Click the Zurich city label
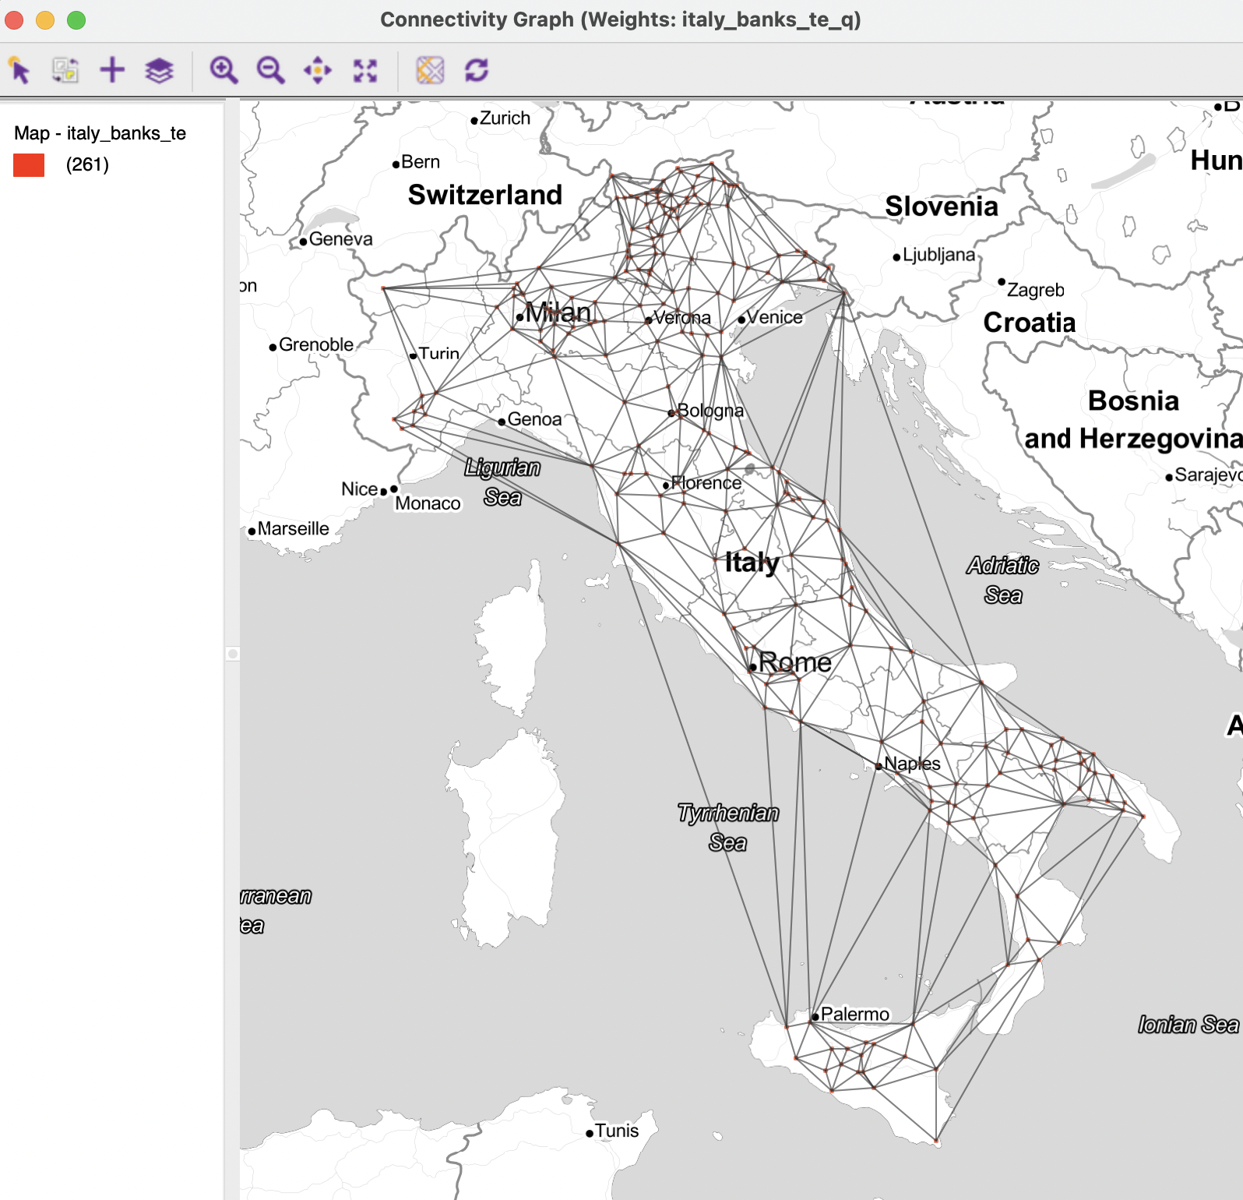 505,118
